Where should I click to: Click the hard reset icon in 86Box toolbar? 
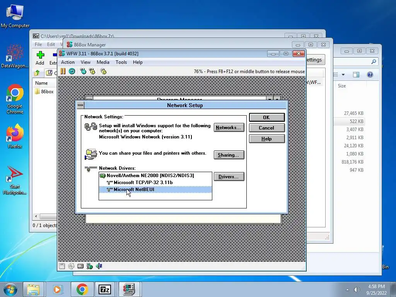pyautogui.click(x=72, y=71)
